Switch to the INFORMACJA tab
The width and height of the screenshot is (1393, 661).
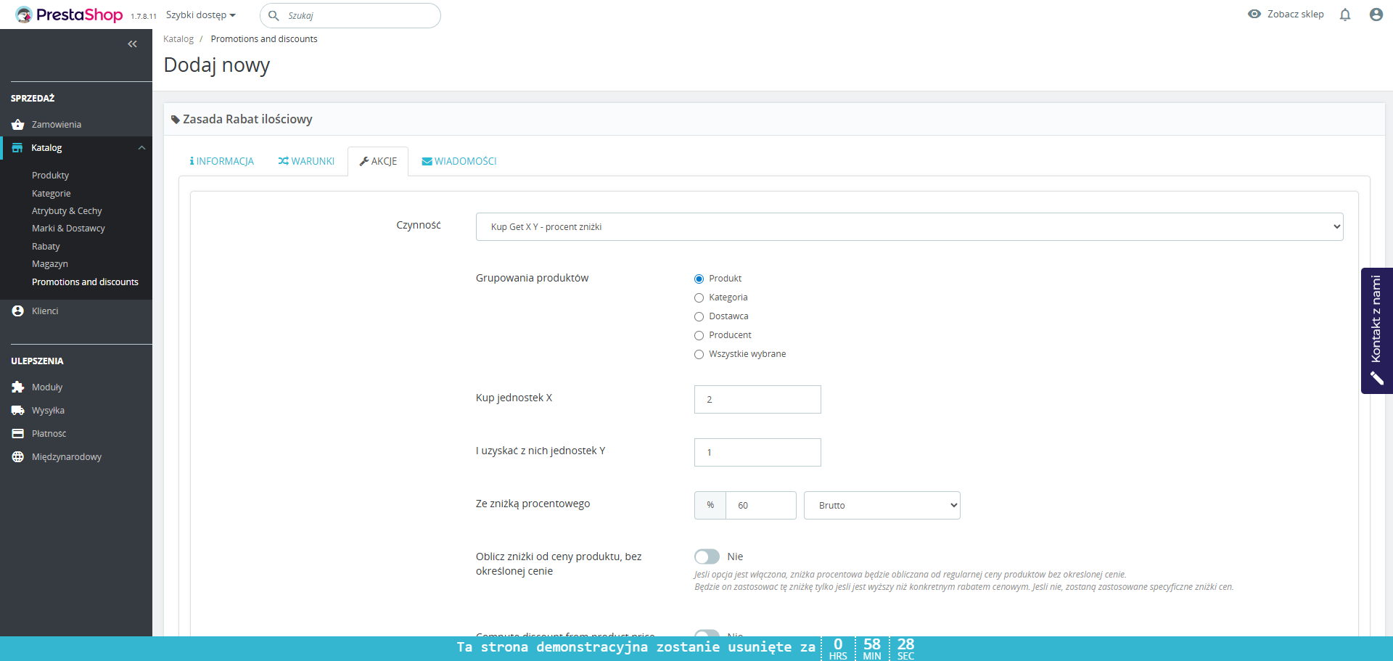click(221, 161)
